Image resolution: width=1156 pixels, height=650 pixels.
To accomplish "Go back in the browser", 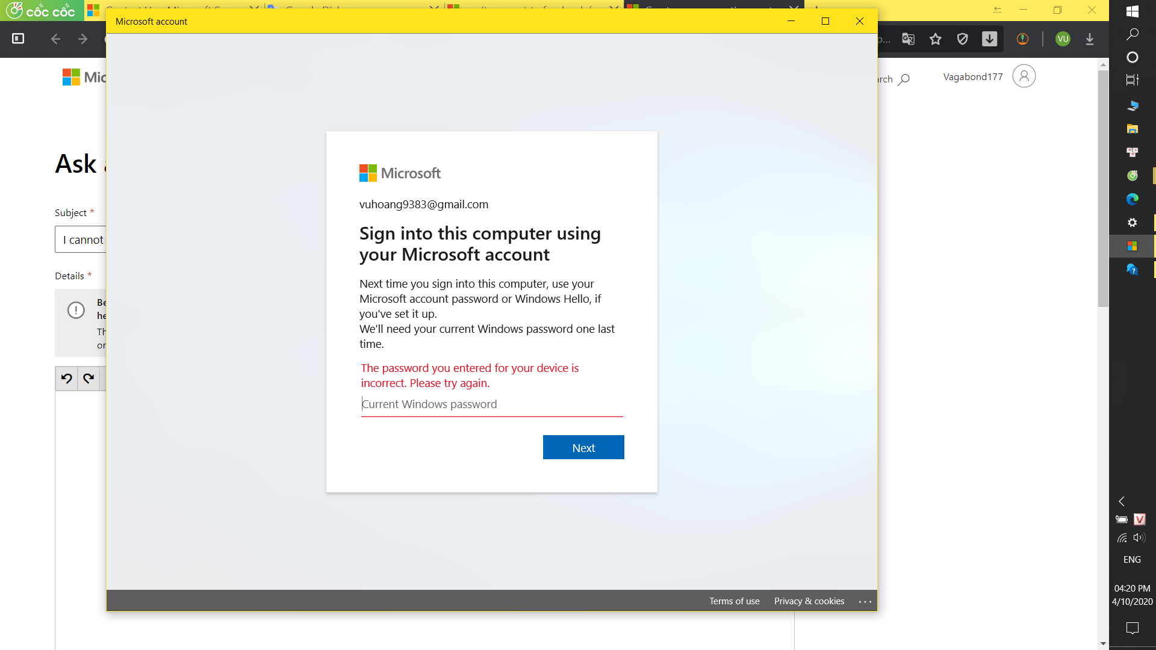I will [x=55, y=39].
